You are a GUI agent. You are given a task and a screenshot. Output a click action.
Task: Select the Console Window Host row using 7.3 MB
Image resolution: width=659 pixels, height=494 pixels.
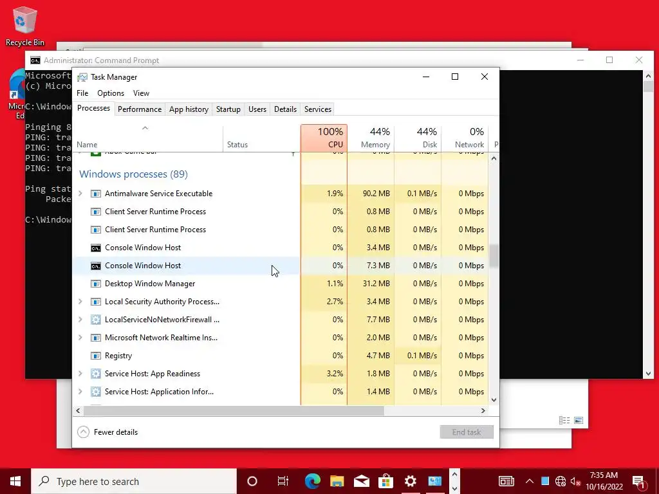tap(281, 266)
